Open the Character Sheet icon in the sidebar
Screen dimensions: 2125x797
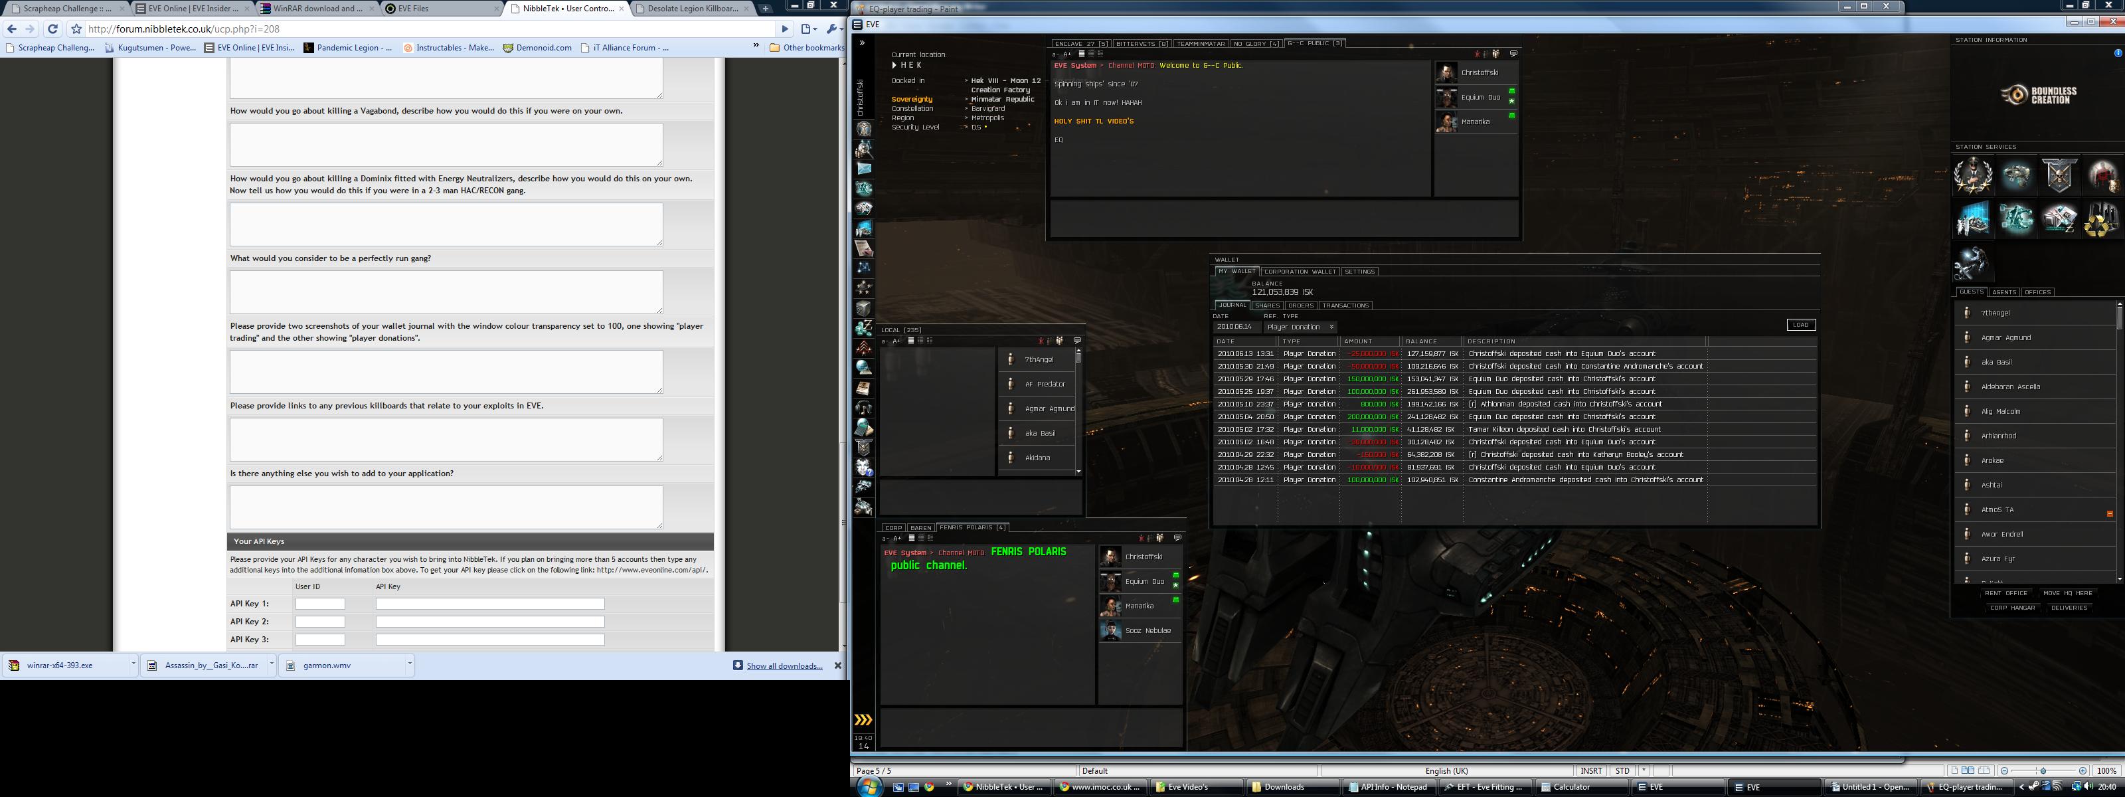point(864,130)
